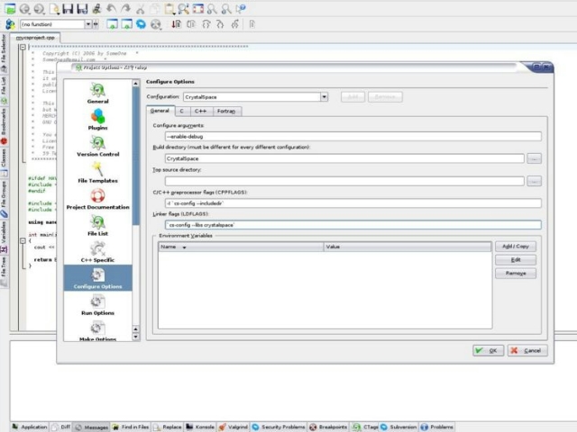The image size is (577, 432).
Task: Cancel the Project Options dialog
Action: [527, 350]
